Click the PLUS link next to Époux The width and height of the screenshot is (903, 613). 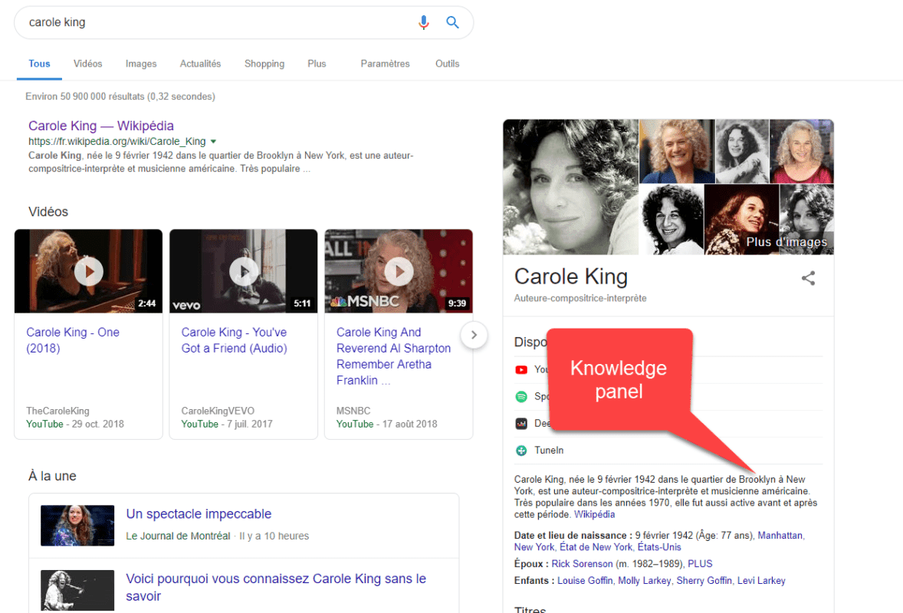[x=700, y=564]
